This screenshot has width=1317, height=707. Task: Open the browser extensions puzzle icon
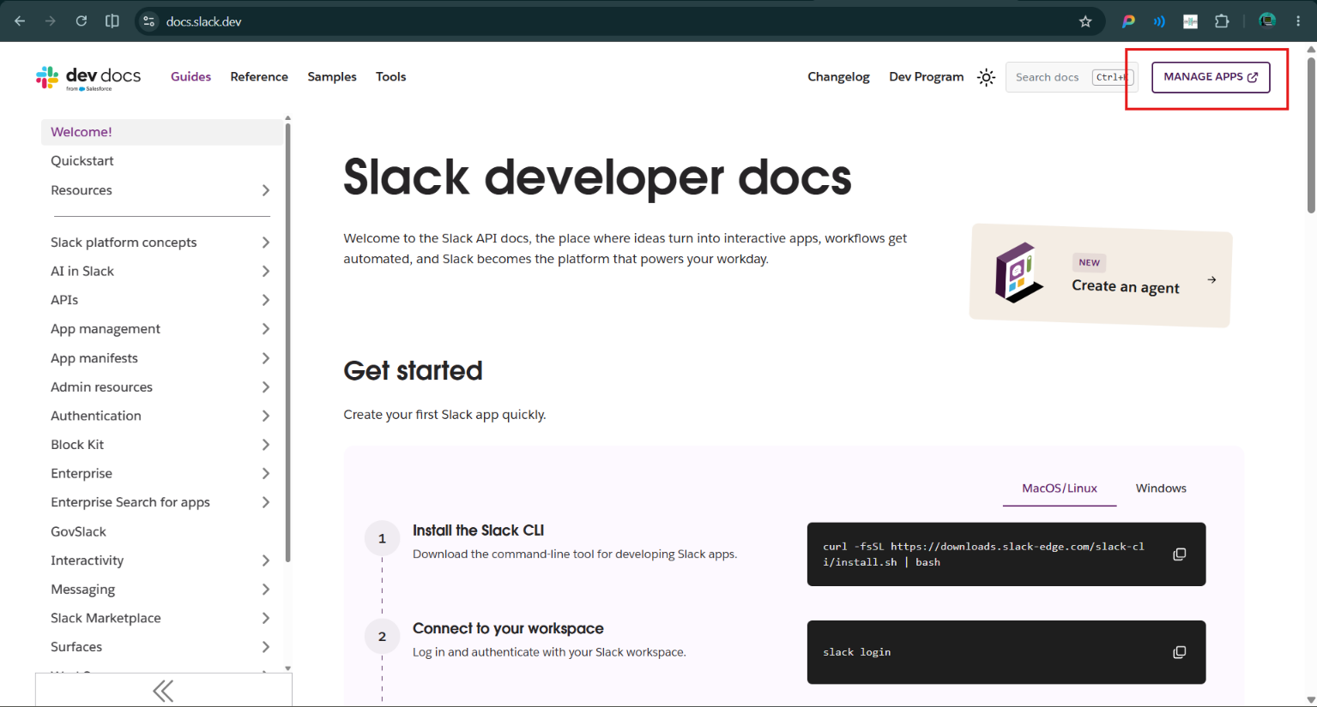(x=1222, y=21)
